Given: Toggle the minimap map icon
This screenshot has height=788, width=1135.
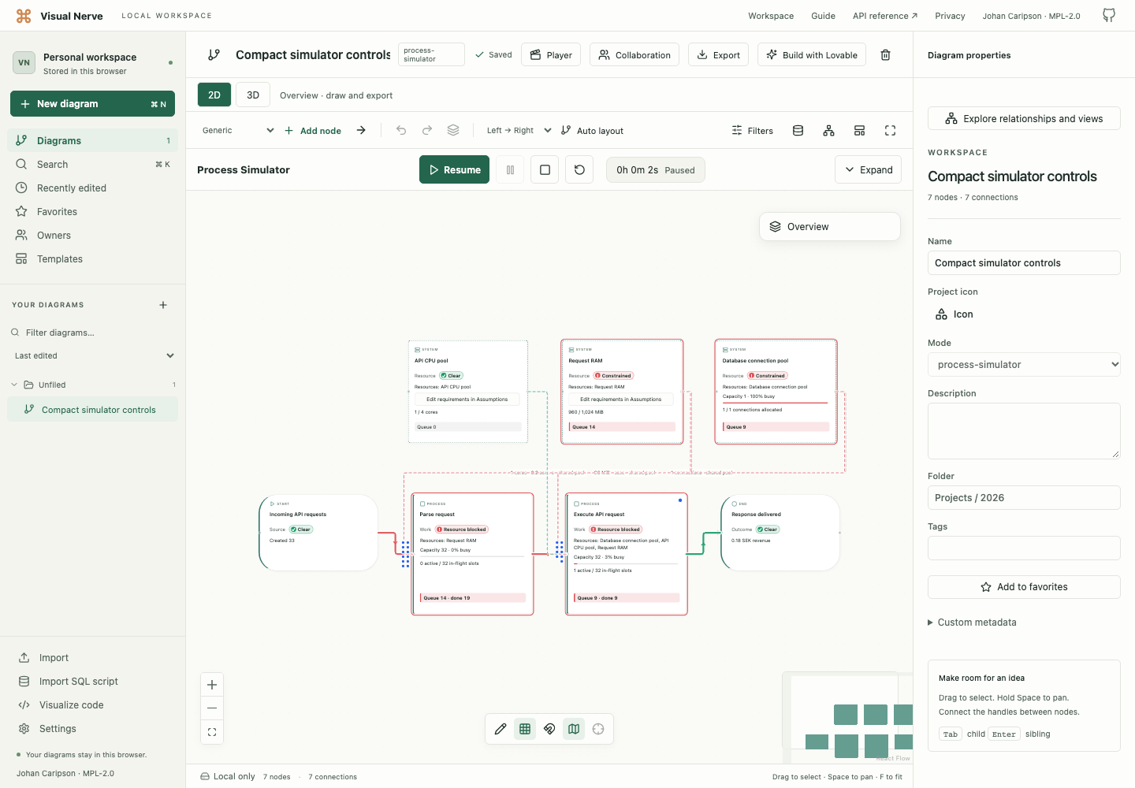Looking at the screenshot, I should [574, 729].
